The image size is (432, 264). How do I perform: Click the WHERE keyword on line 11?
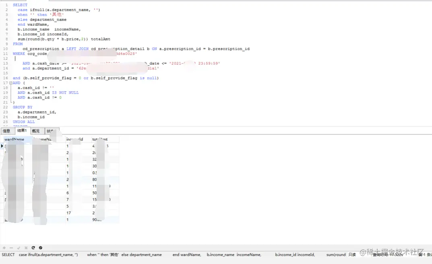pos(19,53)
